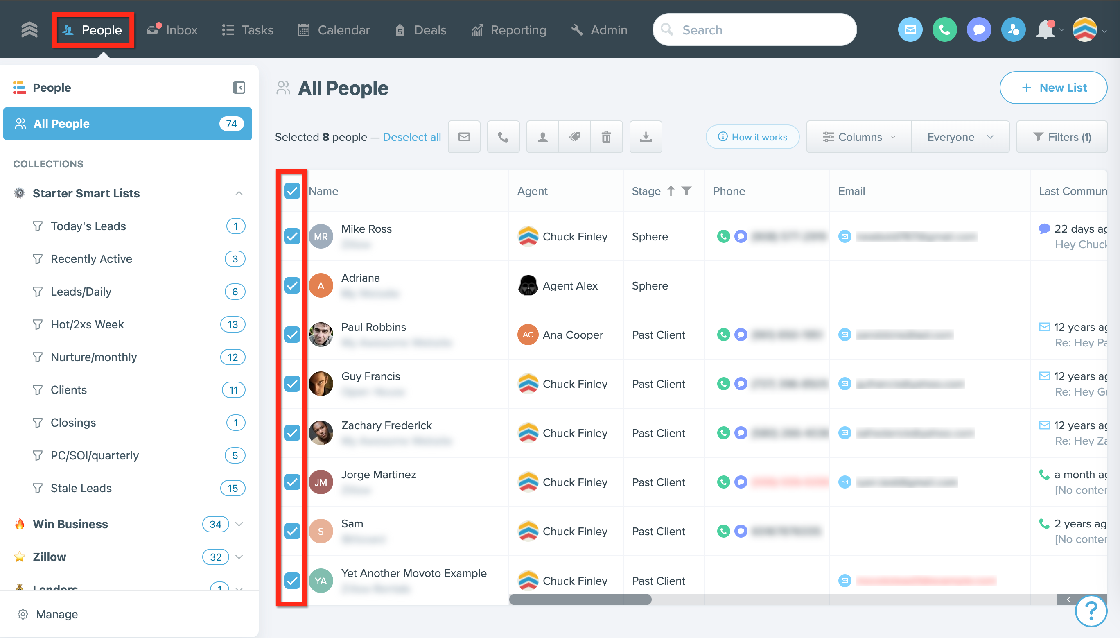Viewport: 1120px width, 638px height.
Task: Open the purple text message icon
Action: pyautogui.click(x=979, y=30)
